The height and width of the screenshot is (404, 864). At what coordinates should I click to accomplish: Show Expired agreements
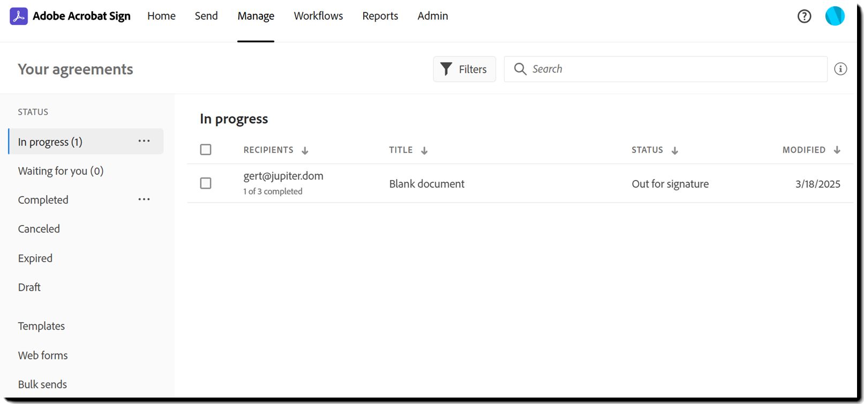click(x=35, y=258)
